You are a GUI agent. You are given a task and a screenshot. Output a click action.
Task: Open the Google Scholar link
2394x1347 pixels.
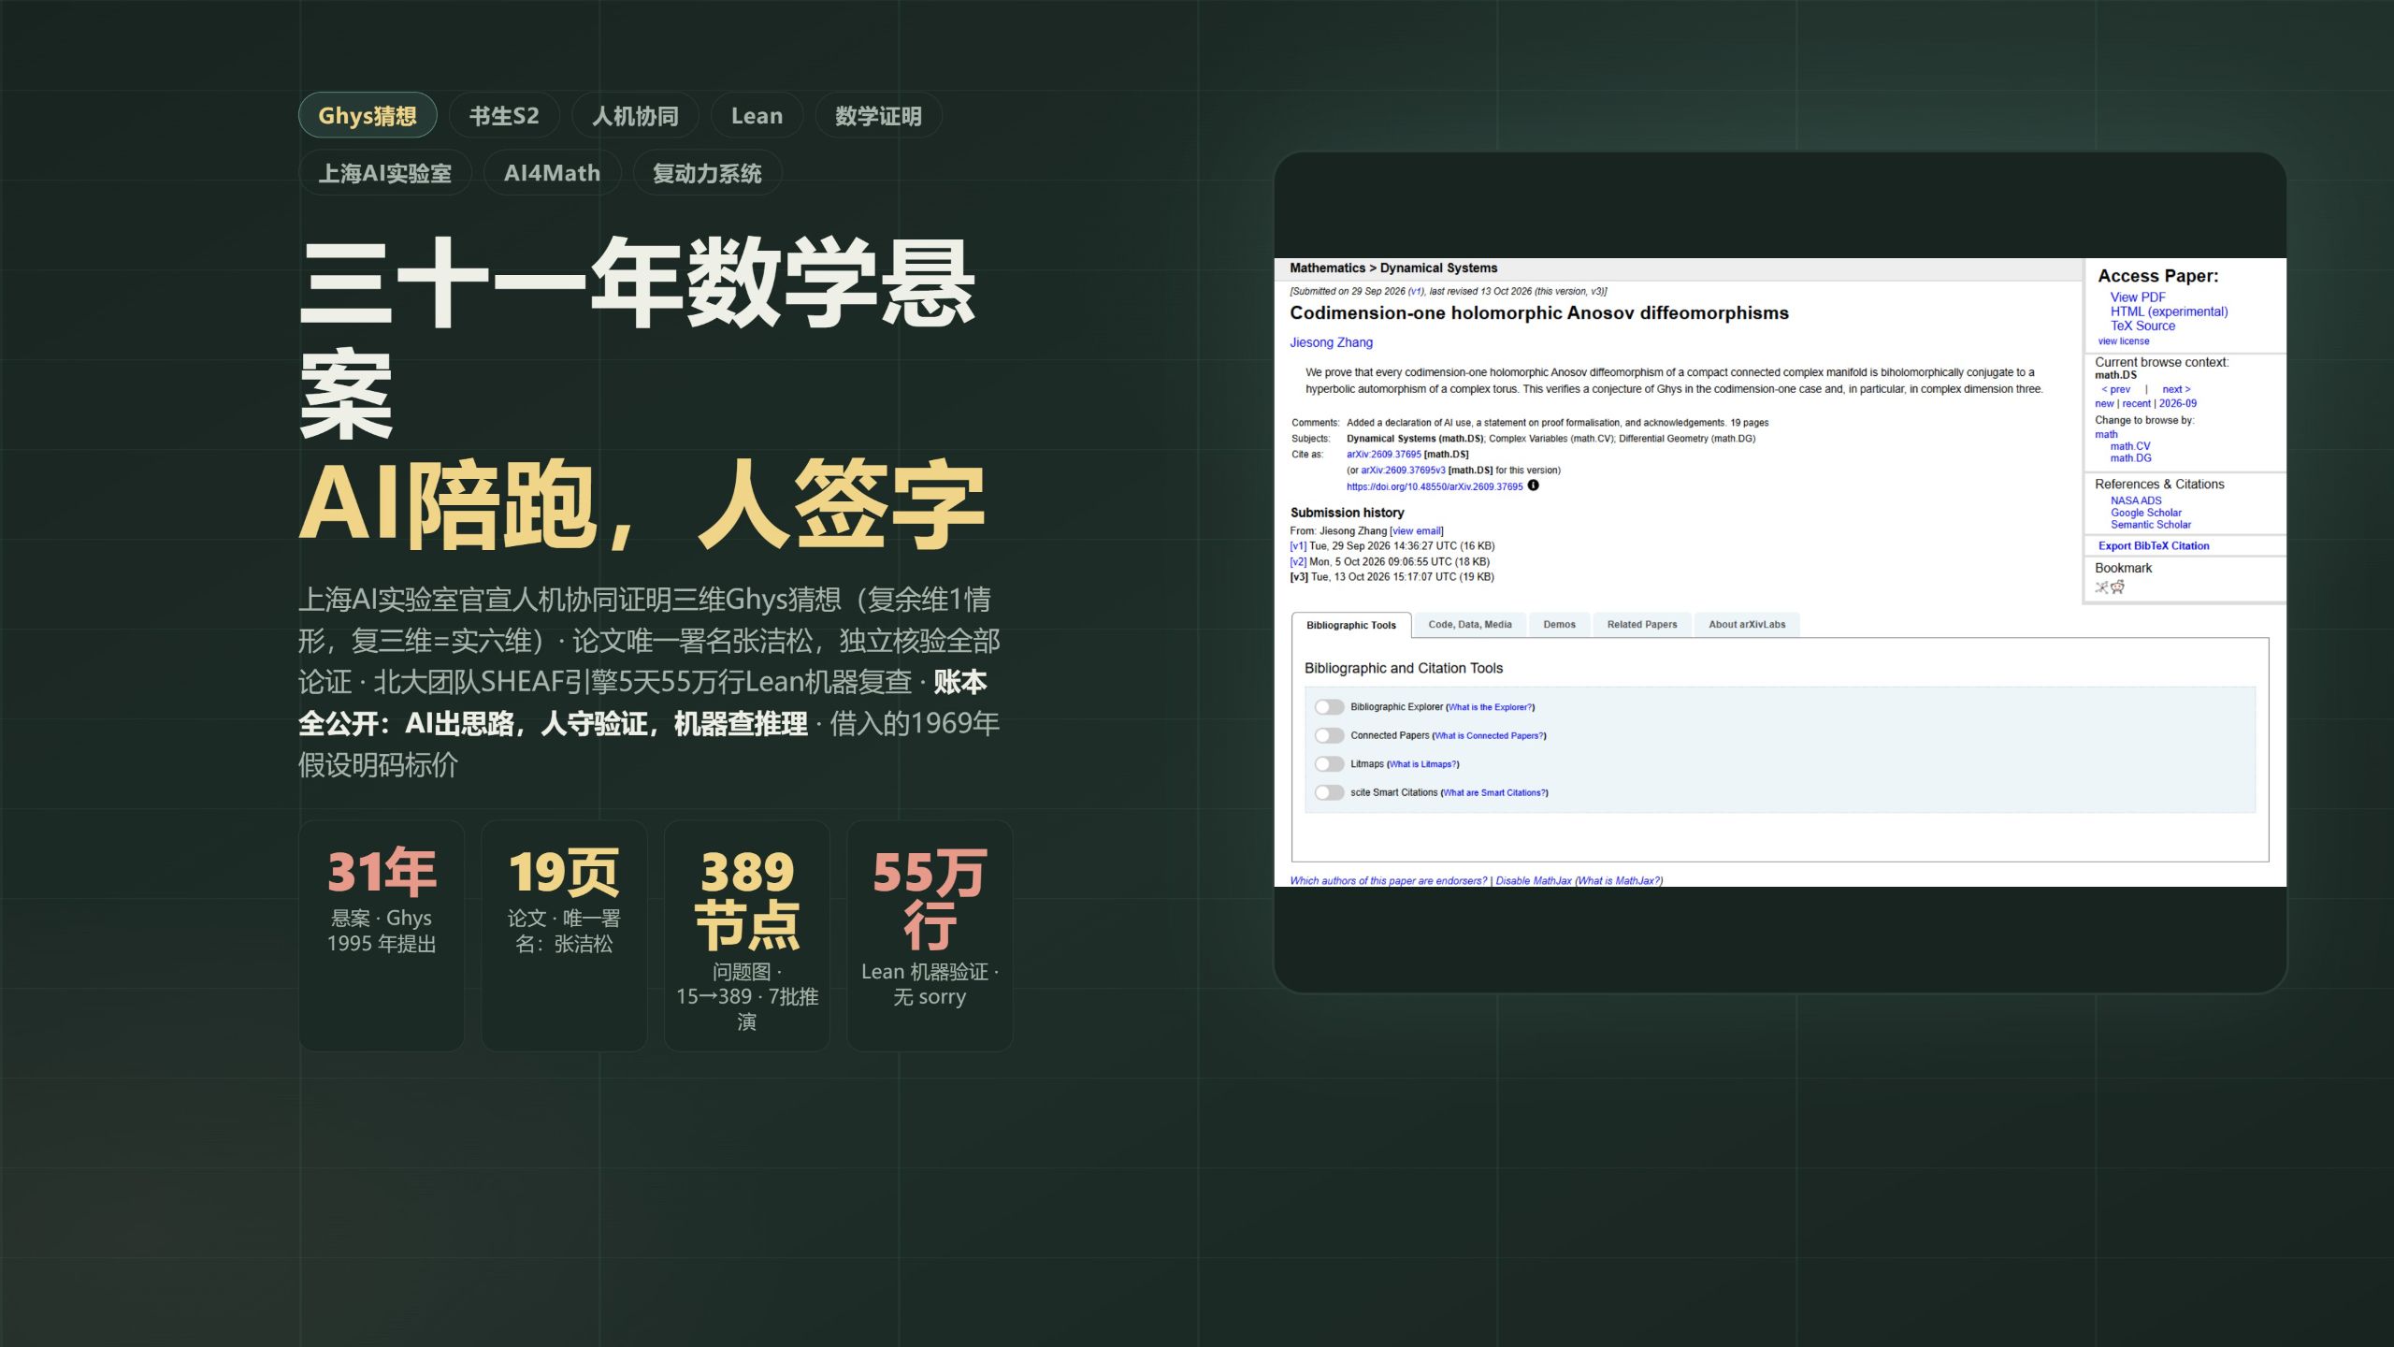(2145, 513)
